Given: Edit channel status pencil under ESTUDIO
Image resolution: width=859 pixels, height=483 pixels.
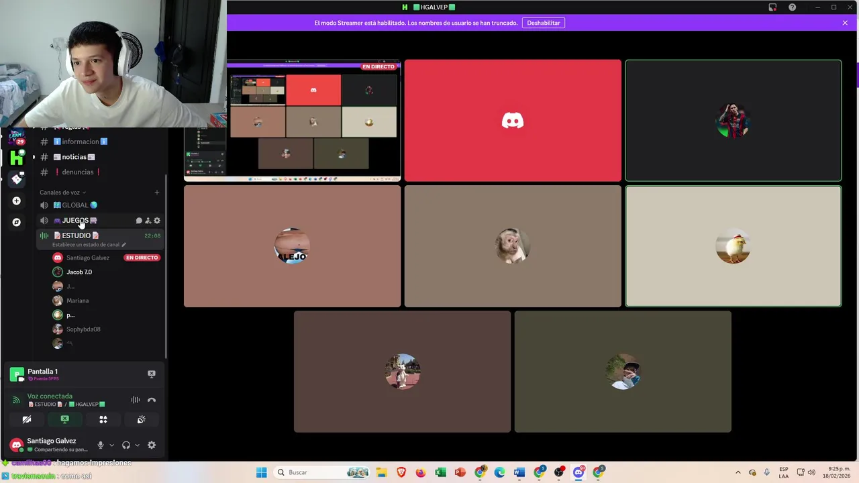Looking at the screenshot, I should 123,245.
